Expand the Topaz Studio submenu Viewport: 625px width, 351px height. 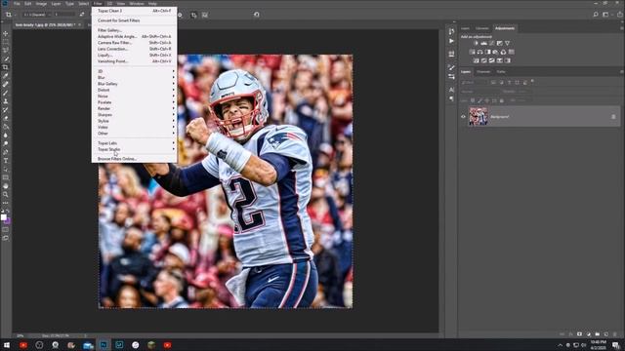[135, 149]
